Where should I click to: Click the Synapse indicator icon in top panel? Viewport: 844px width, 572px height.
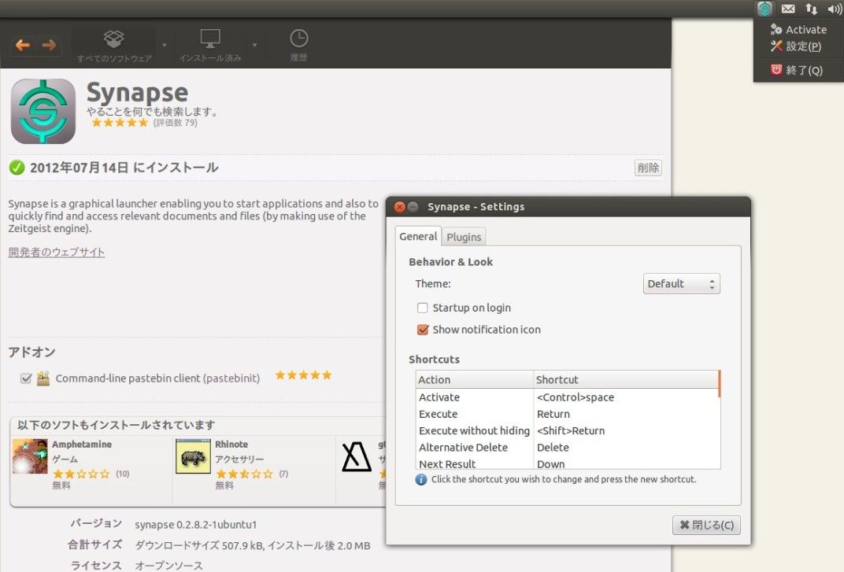point(764,9)
